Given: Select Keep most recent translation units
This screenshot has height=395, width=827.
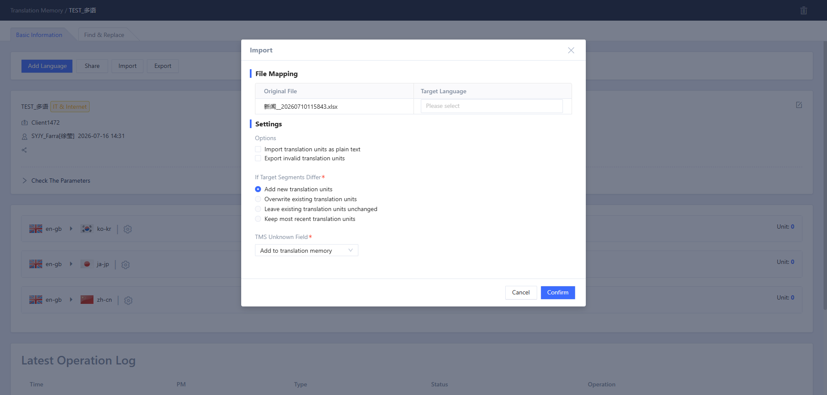Looking at the screenshot, I should coord(258,219).
